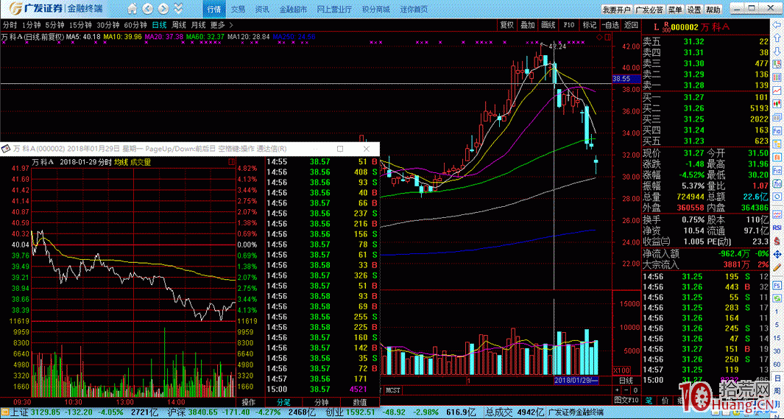Go back with the left arrow toolbar icon
The height and width of the screenshot is (419, 784).
[x=148, y=9]
